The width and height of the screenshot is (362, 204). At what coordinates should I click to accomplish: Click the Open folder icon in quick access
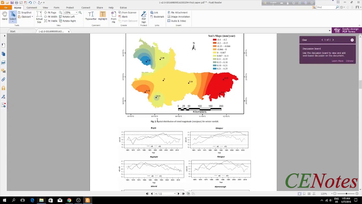tap(7, 3)
